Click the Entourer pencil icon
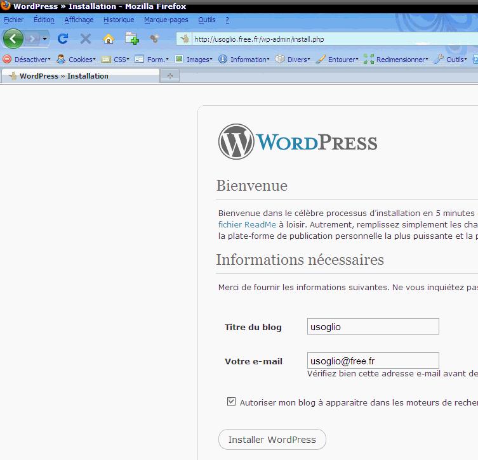This screenshot has height=460, width=478. click(x=321, y=59)
